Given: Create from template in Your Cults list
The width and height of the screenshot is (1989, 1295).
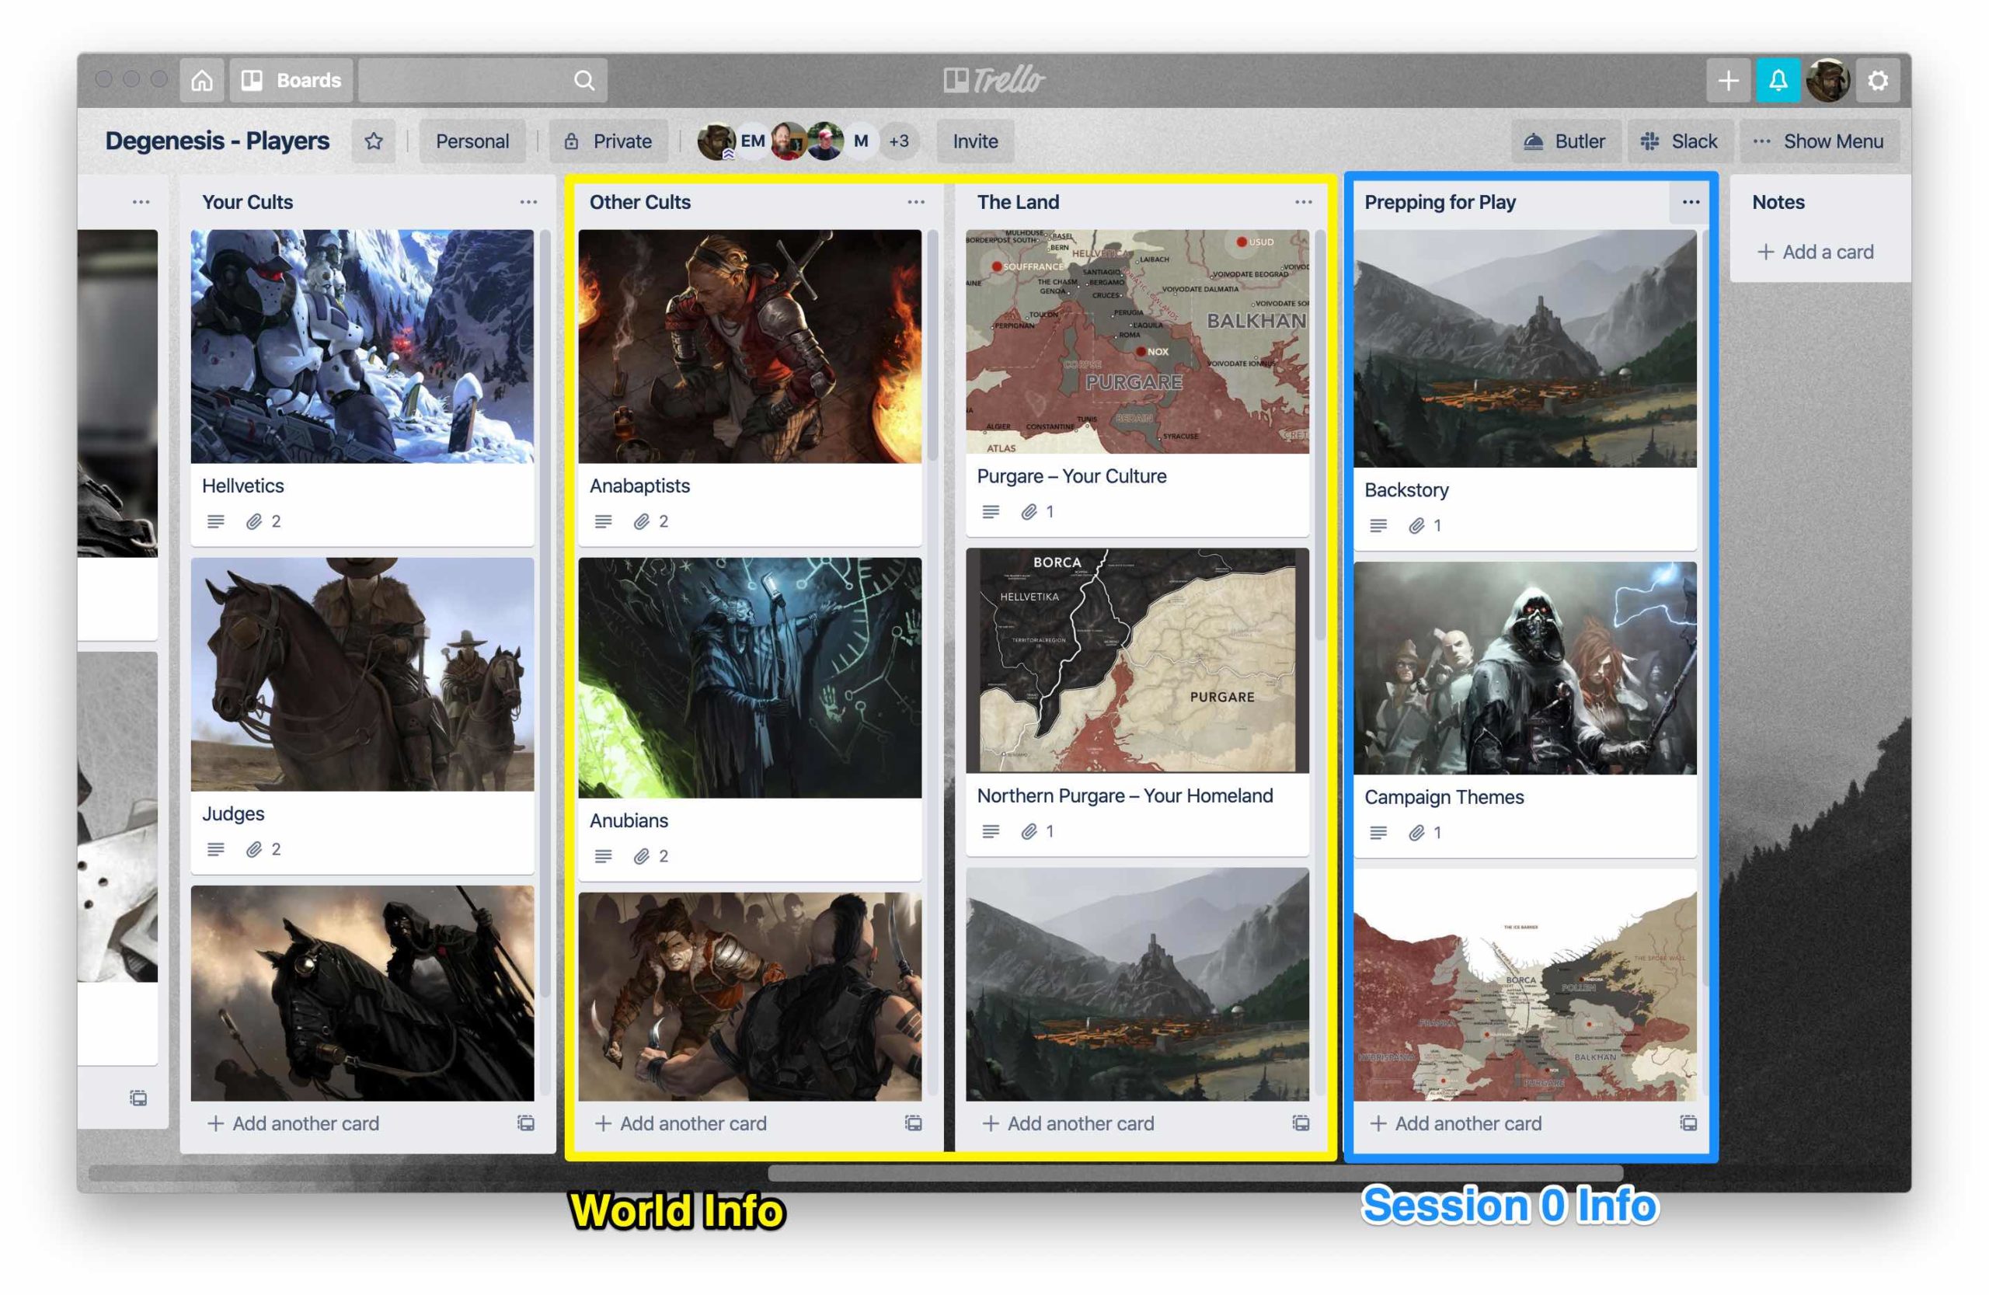Looking at the screenshot, I should 526,1124.
